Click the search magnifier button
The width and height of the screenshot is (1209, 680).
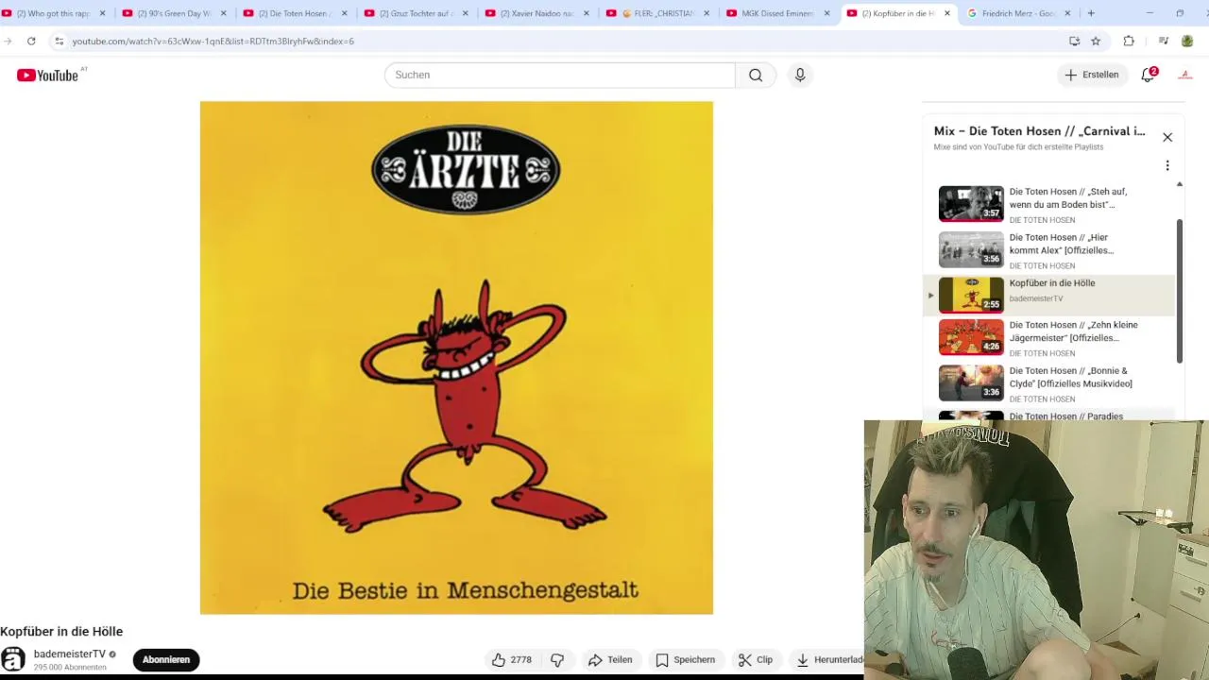[756, 75]
